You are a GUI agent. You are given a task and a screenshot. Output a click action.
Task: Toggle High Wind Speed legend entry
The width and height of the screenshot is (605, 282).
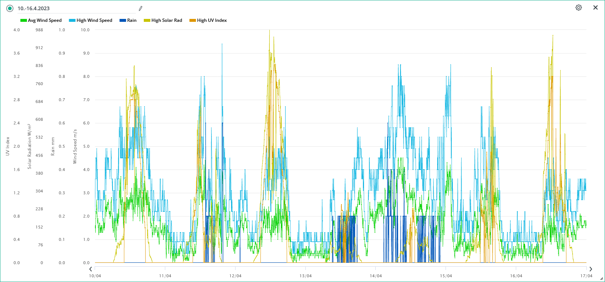(x=94, y=20)
